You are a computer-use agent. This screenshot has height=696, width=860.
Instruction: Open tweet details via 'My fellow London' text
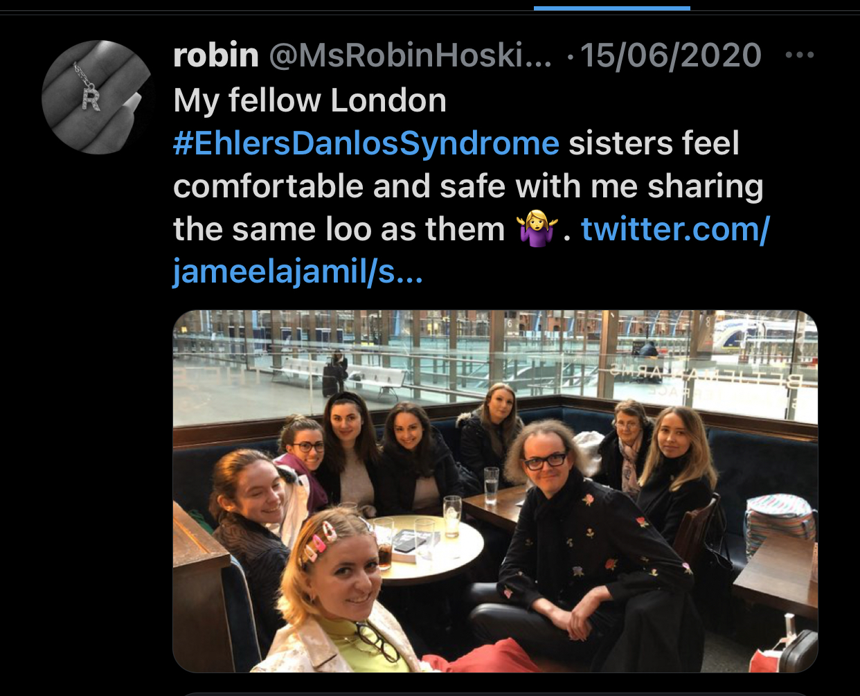[310, 100]
